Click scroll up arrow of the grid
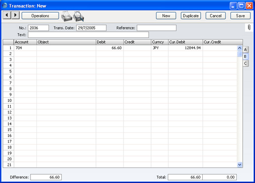 pyautogui.click(x=240, y=48)
